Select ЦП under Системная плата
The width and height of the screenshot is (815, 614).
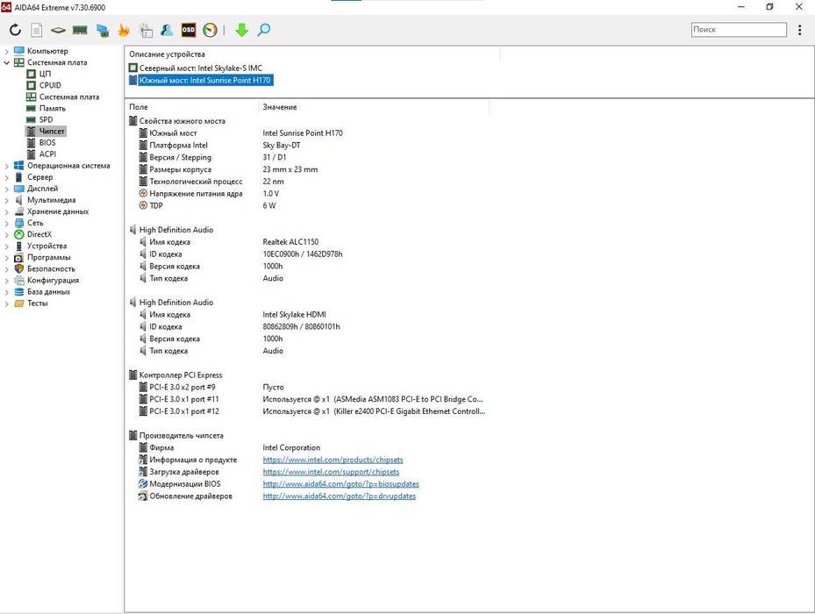click(46, 74)
